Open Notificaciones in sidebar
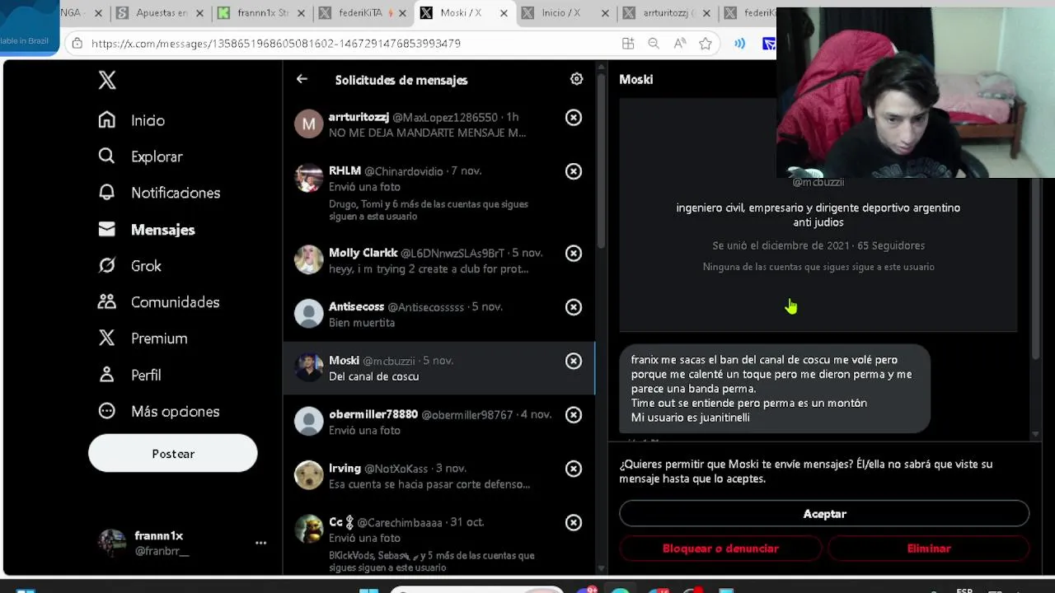The height and width of the screenshot is (593, 1055). [x=160, y=193]
